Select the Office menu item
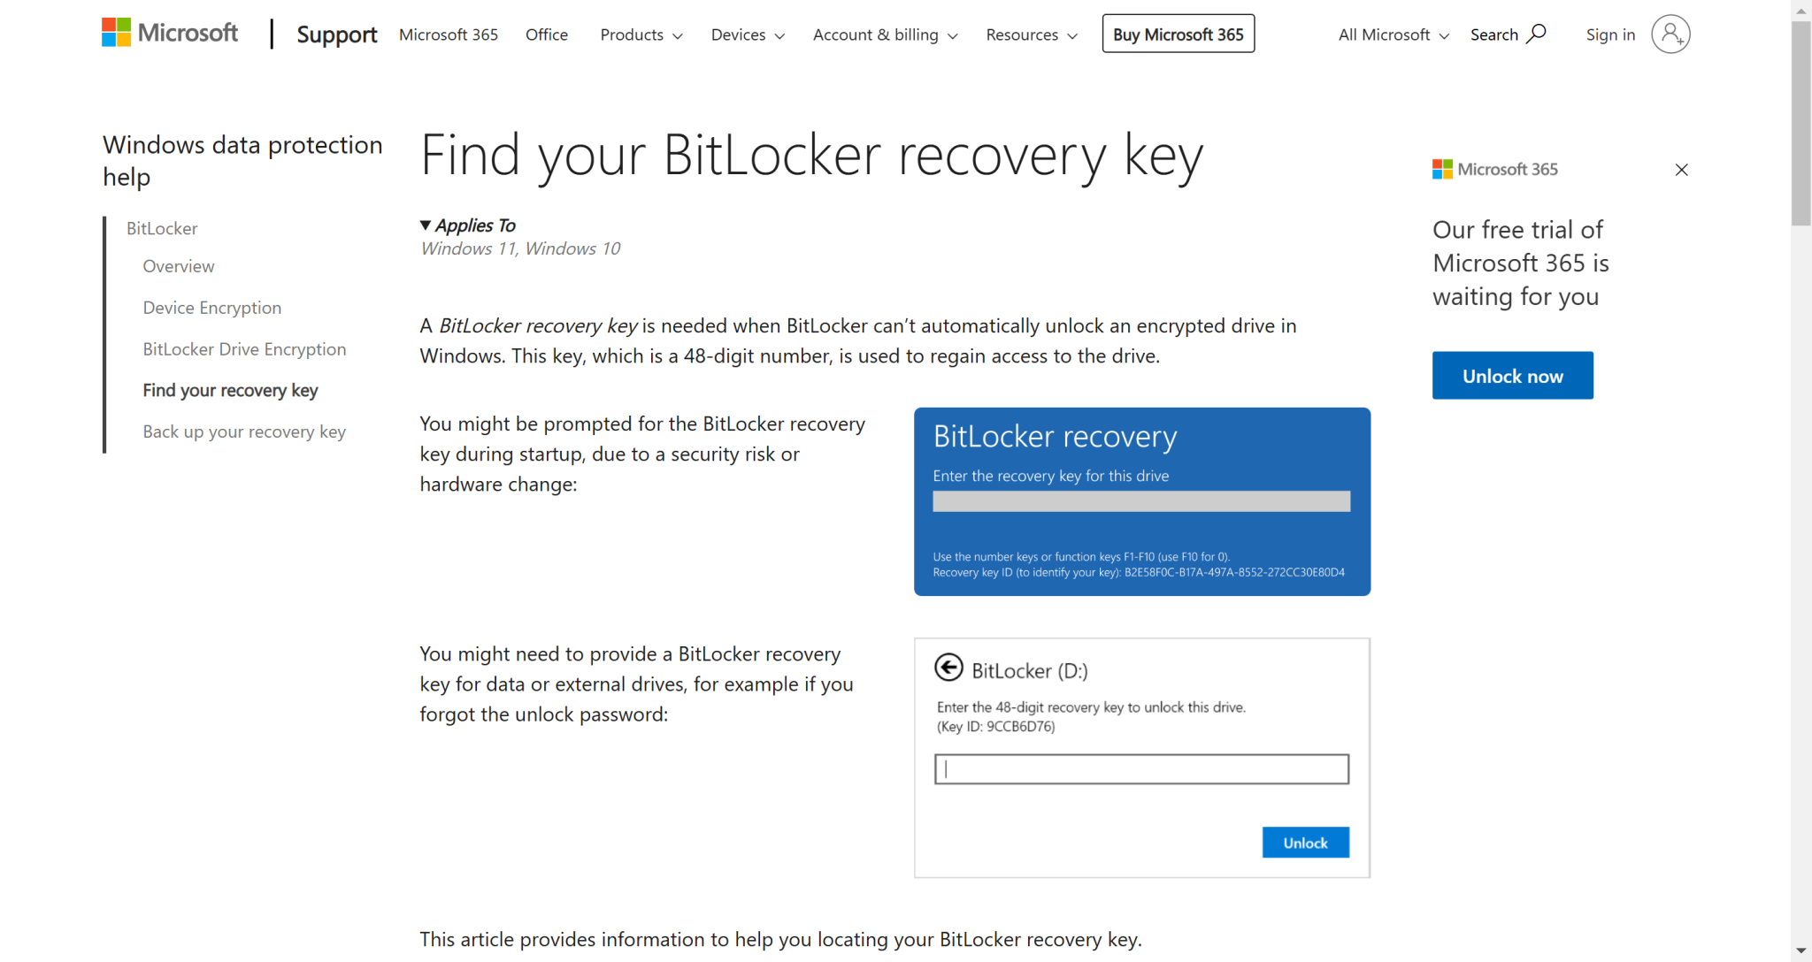Image resolution: width=1812 pixels, height=962 pixels. click(x=546, y=34)
